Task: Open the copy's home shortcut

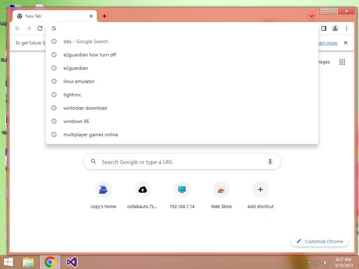Action: coord(103,195)
